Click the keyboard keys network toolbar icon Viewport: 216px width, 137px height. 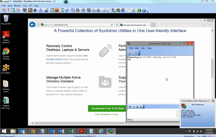[40, 10]
